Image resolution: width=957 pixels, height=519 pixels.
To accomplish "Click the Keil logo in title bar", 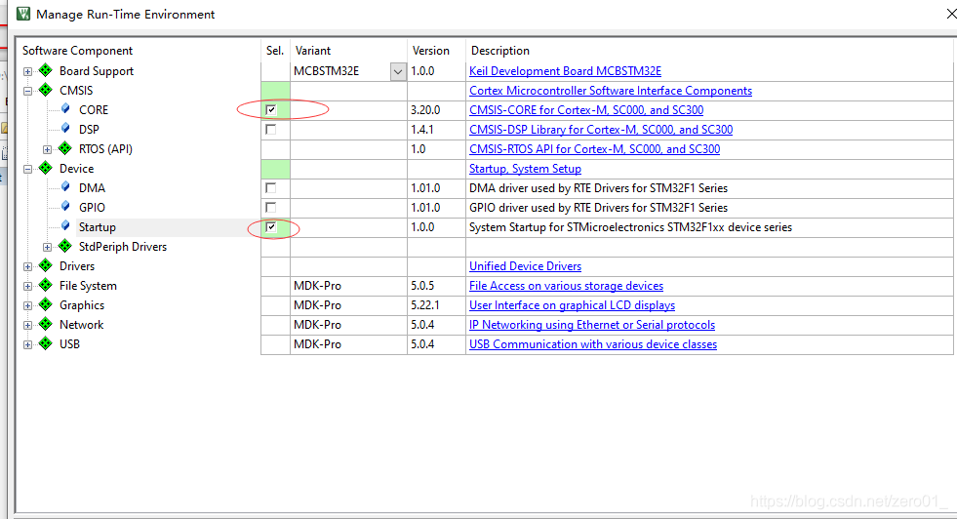I will [x=23, y=14].
